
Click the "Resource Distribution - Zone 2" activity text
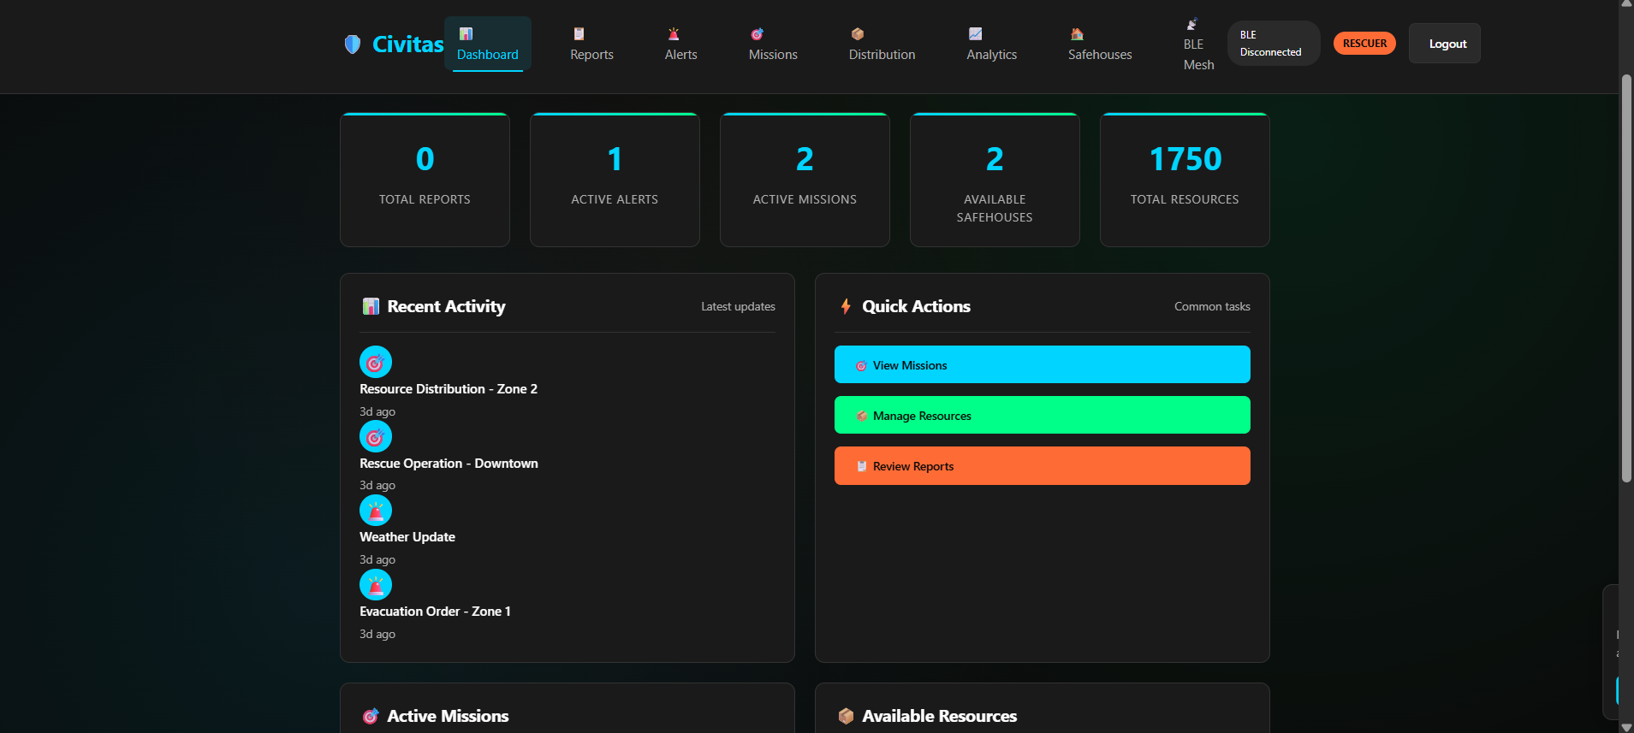[449, 388]
